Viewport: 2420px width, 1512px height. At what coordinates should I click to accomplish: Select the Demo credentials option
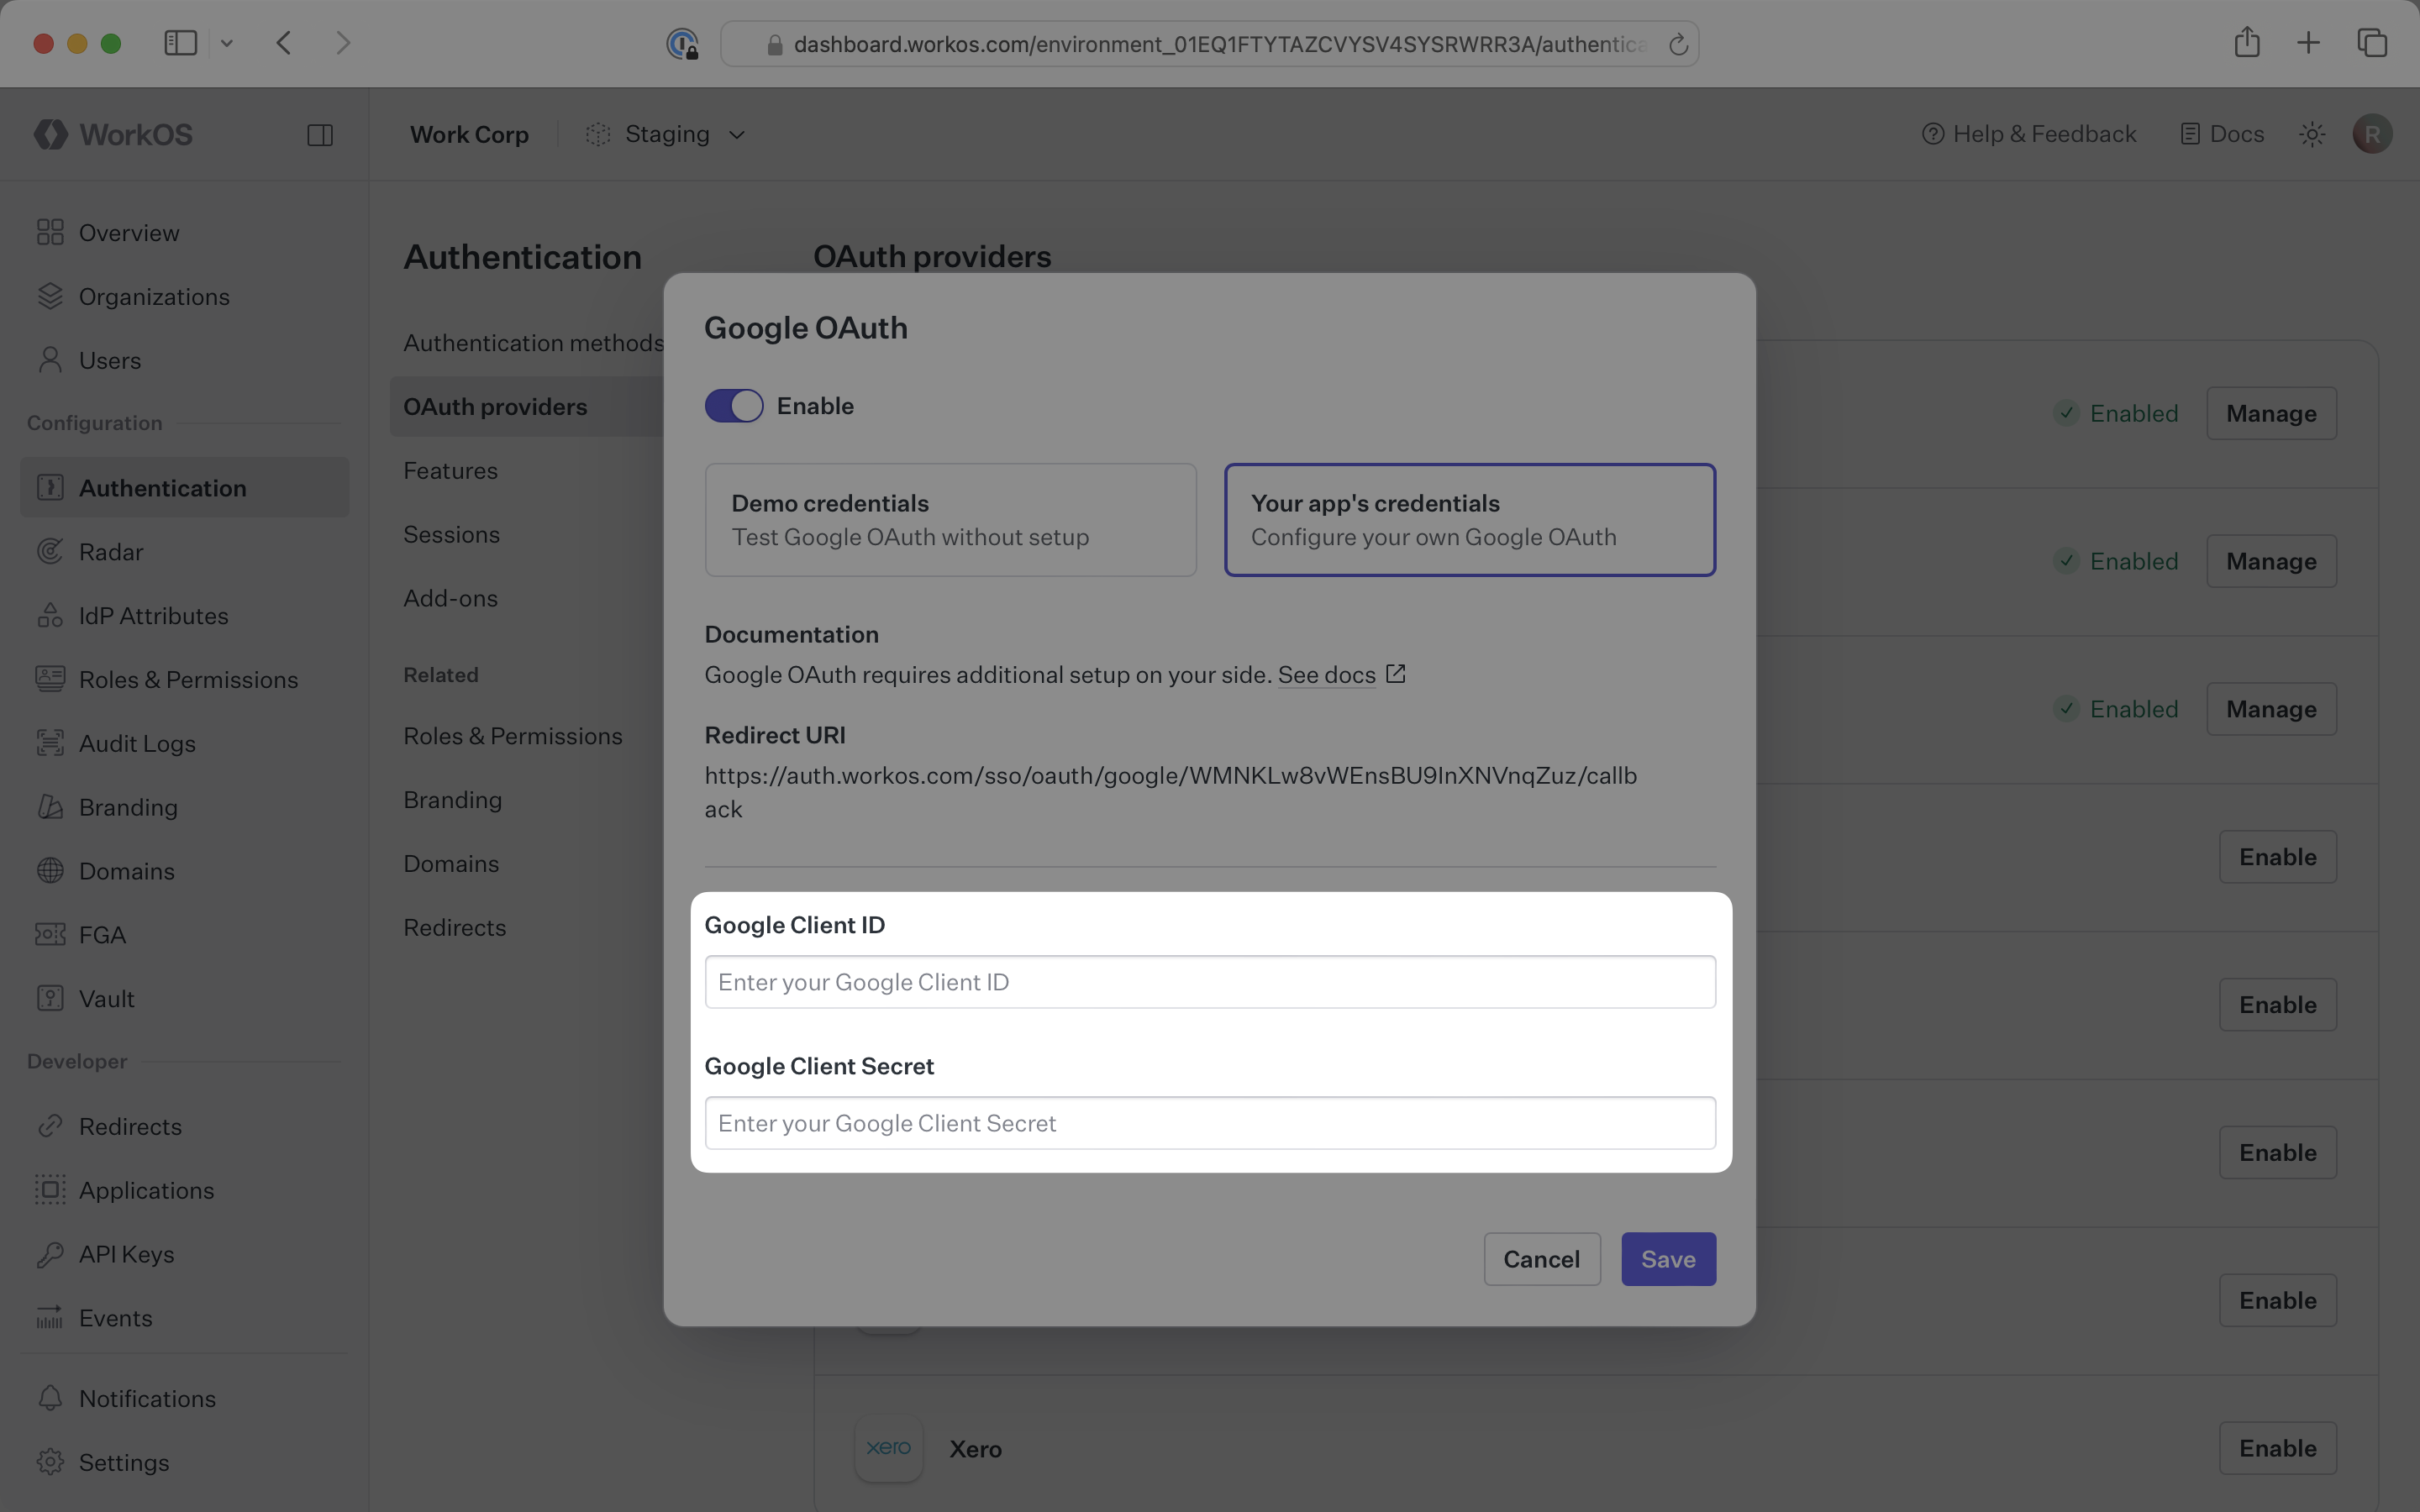tap(949, 519)
